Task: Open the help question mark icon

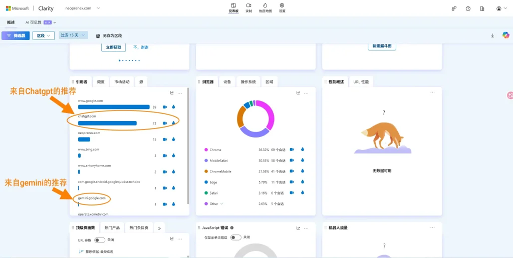Action: point(468,9)
